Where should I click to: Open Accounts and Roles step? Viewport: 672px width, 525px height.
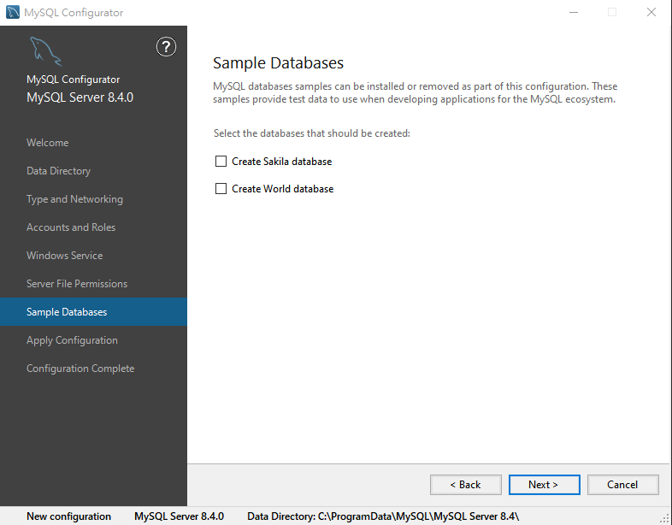pos(71,227)
